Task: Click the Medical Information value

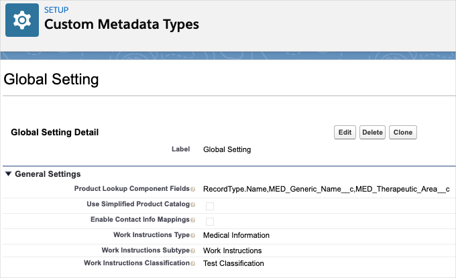Action: coord(236,236)
